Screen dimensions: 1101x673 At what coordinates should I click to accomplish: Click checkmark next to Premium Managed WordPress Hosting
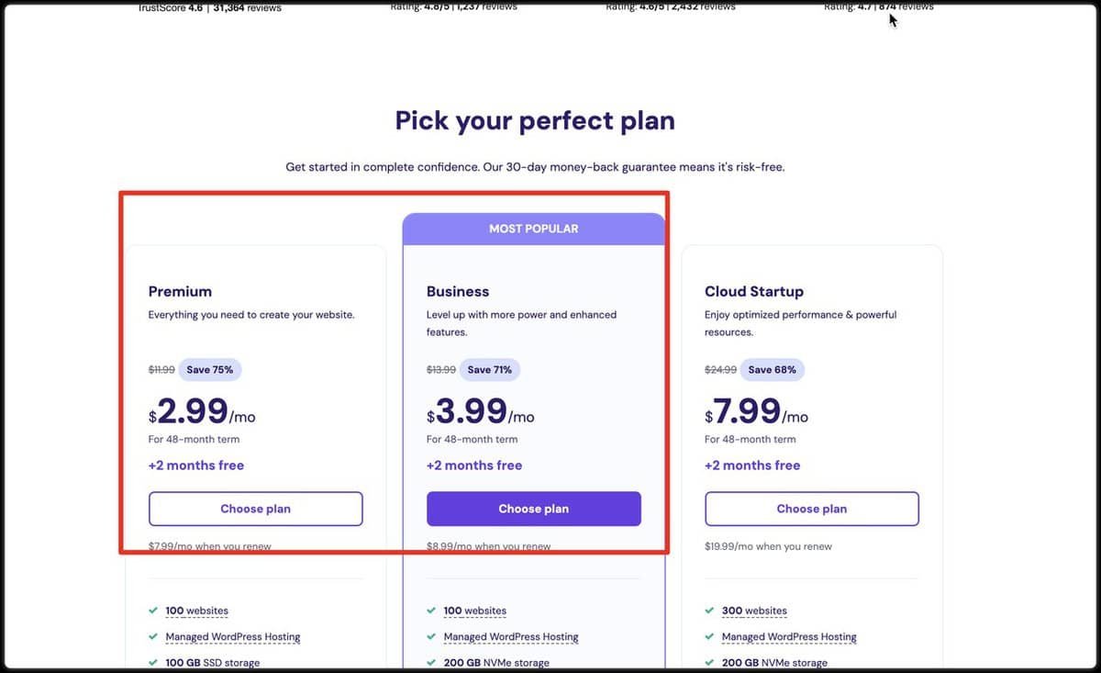click(152, 636)
